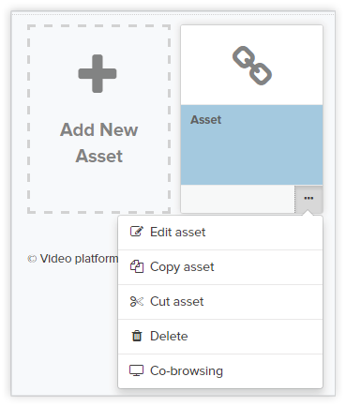Click the copyright symbol beside Video platform

point(32,259)
